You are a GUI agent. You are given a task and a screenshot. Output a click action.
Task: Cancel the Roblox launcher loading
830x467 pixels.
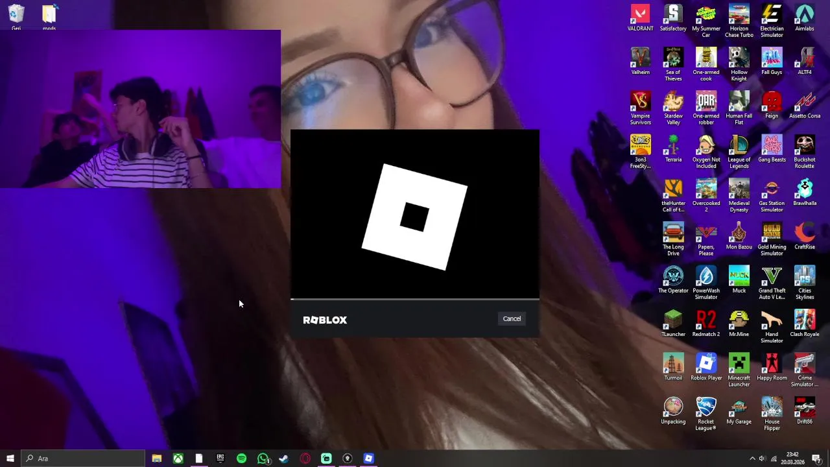[512, 318]
